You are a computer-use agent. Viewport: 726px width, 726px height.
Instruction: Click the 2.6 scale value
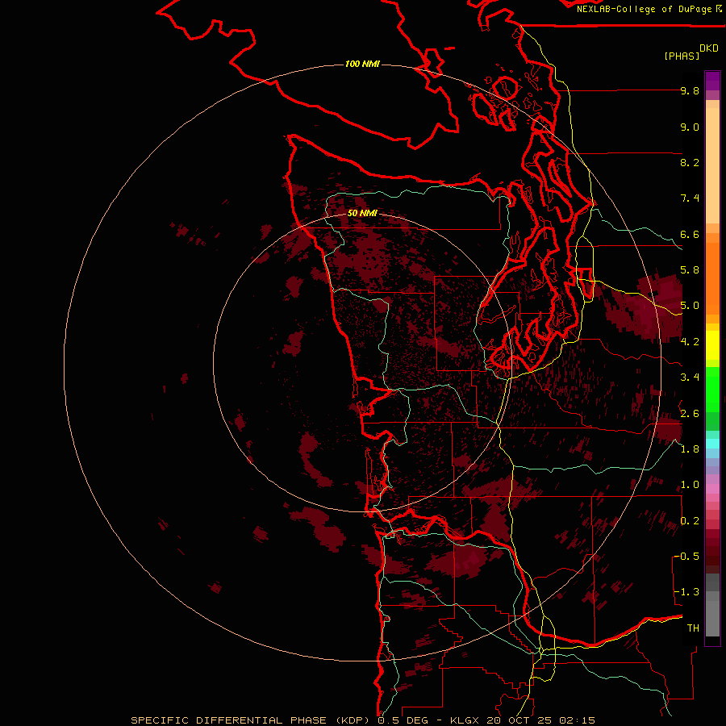click(690, 414)
